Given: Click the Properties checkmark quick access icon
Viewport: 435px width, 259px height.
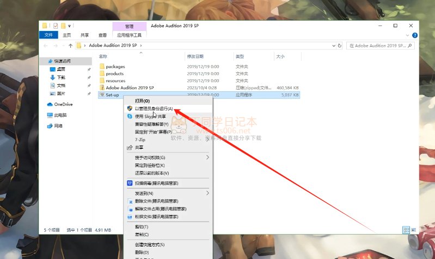Looking at the screenshot, I should (56, 26).
